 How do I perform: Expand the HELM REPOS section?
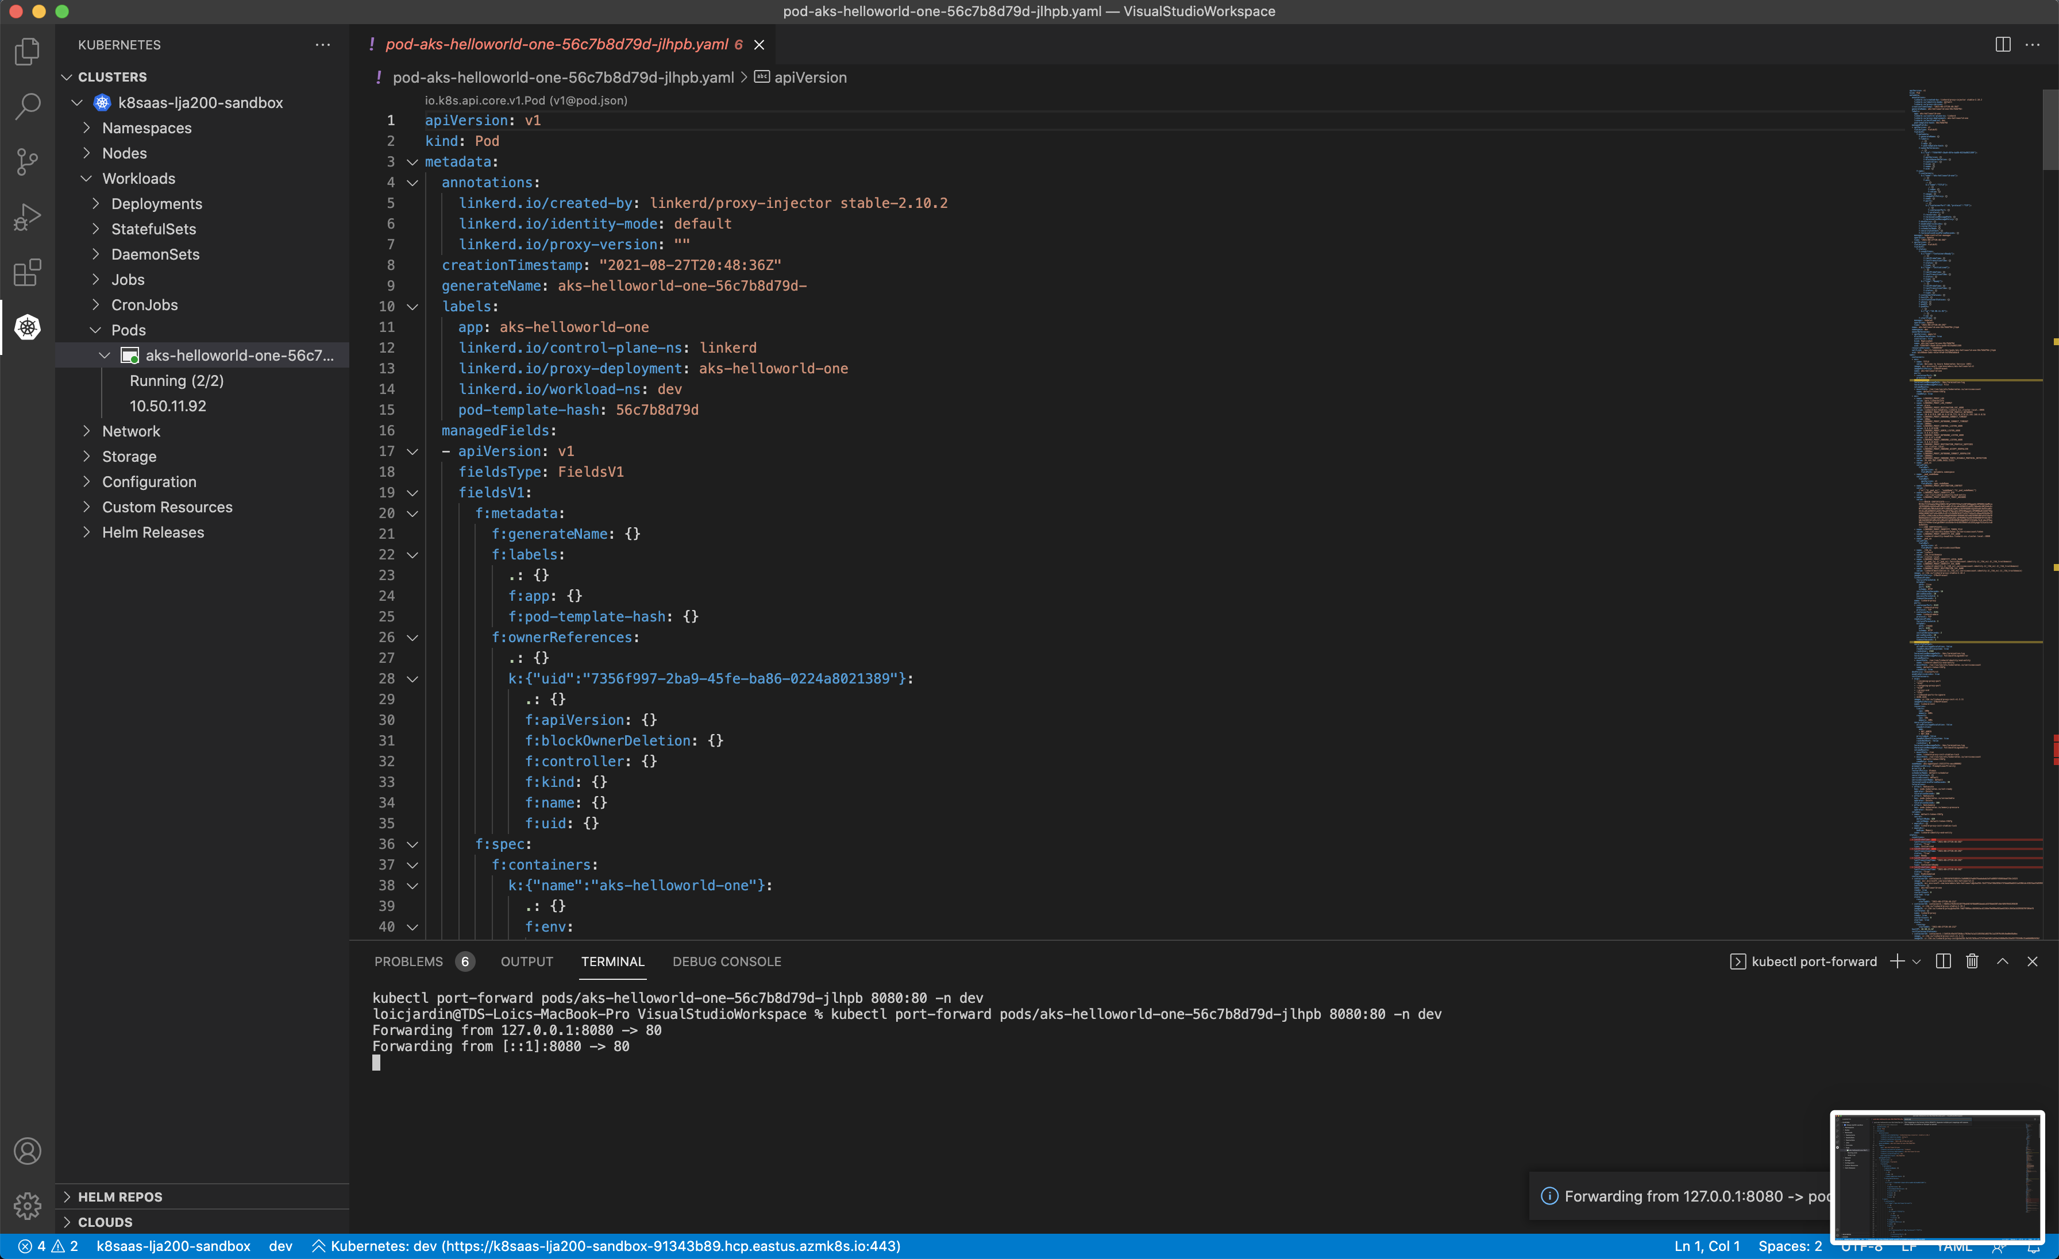(67, 1197)
